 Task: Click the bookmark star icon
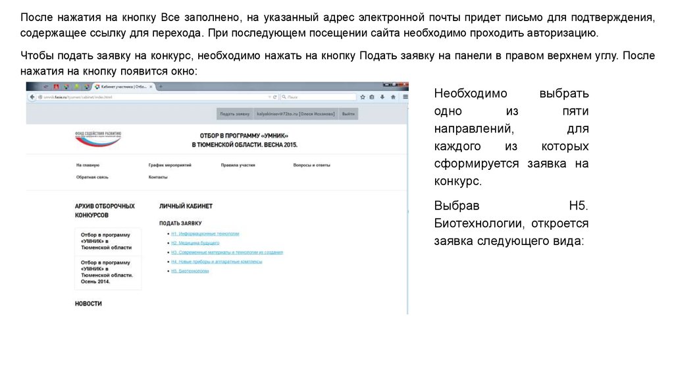363,97
